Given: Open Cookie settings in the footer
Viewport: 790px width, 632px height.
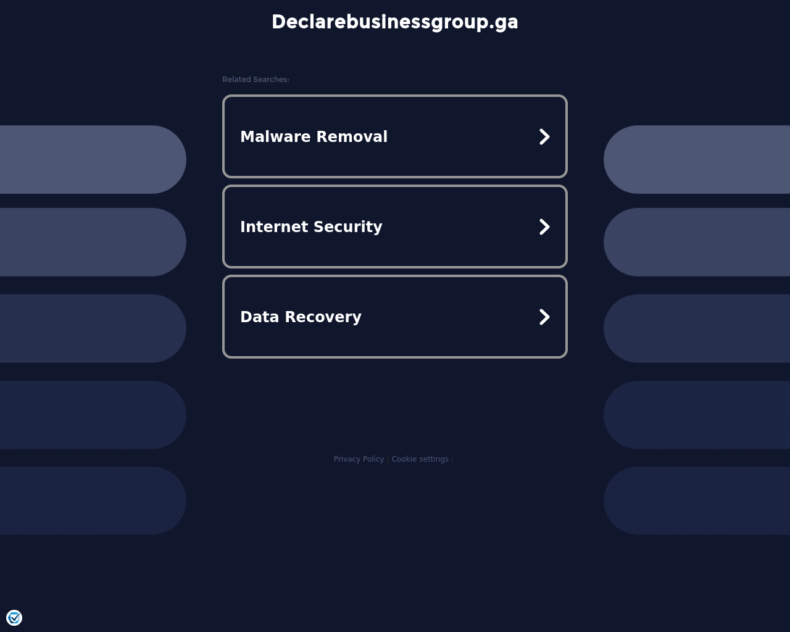Looking at the screenshot, I should point(420,459).
